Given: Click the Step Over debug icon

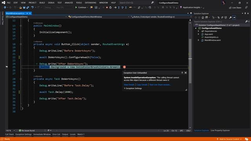Looking at the screenshot, I should click(x=122, y=7).
